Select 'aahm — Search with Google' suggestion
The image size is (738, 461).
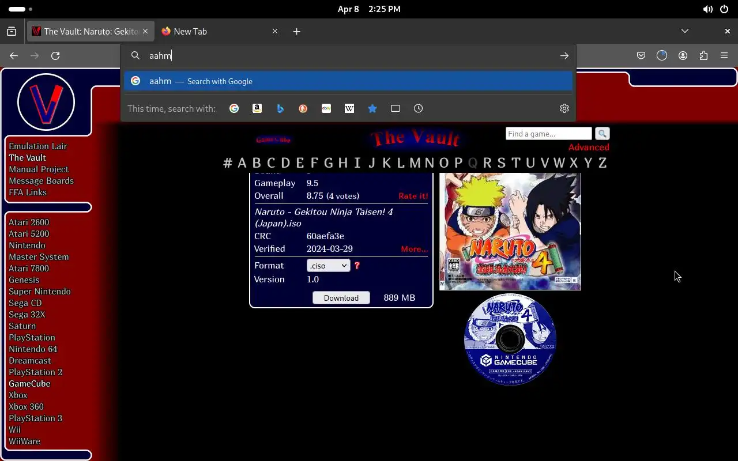point(348,81)
